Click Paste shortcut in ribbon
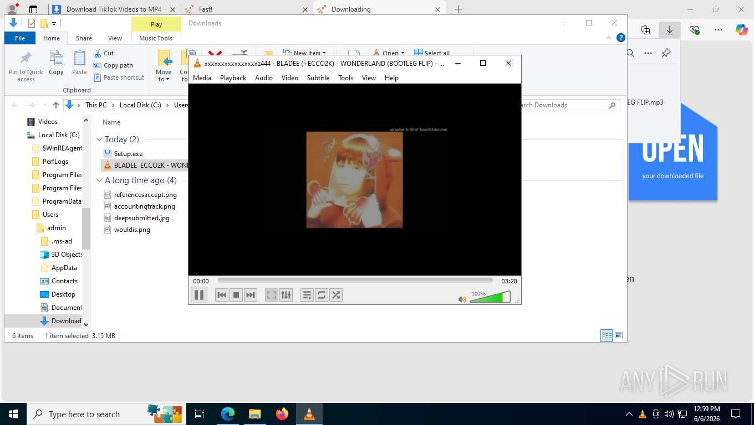This screenshot has width=754, height=425. click(119, 77)
